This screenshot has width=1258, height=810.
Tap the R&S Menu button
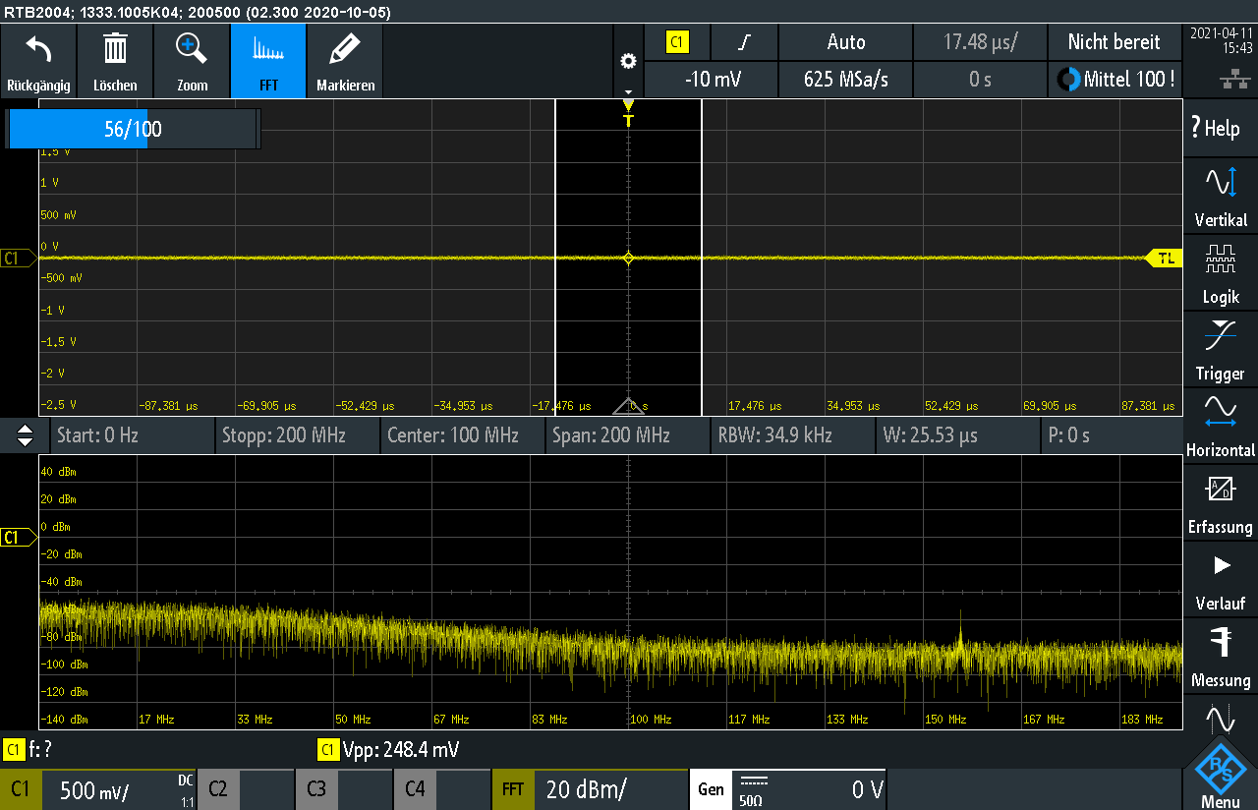pos(1220,774)
